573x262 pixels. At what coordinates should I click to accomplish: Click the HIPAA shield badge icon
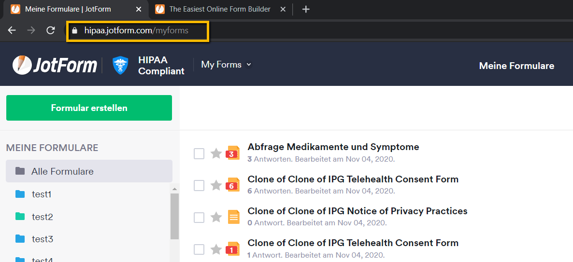120,65
